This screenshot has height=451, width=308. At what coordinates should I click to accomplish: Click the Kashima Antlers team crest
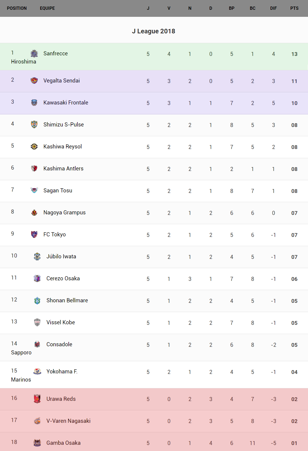coord(34,169)
